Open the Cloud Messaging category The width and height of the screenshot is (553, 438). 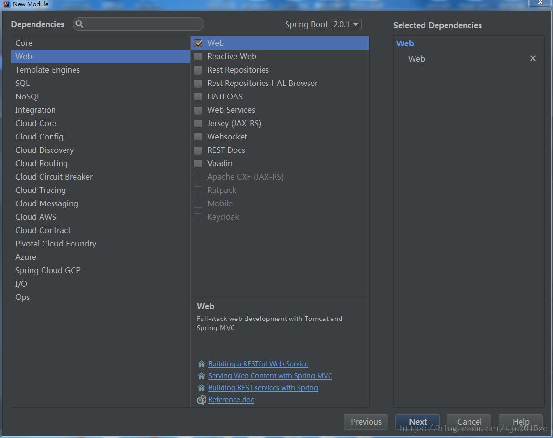(100, 204)
